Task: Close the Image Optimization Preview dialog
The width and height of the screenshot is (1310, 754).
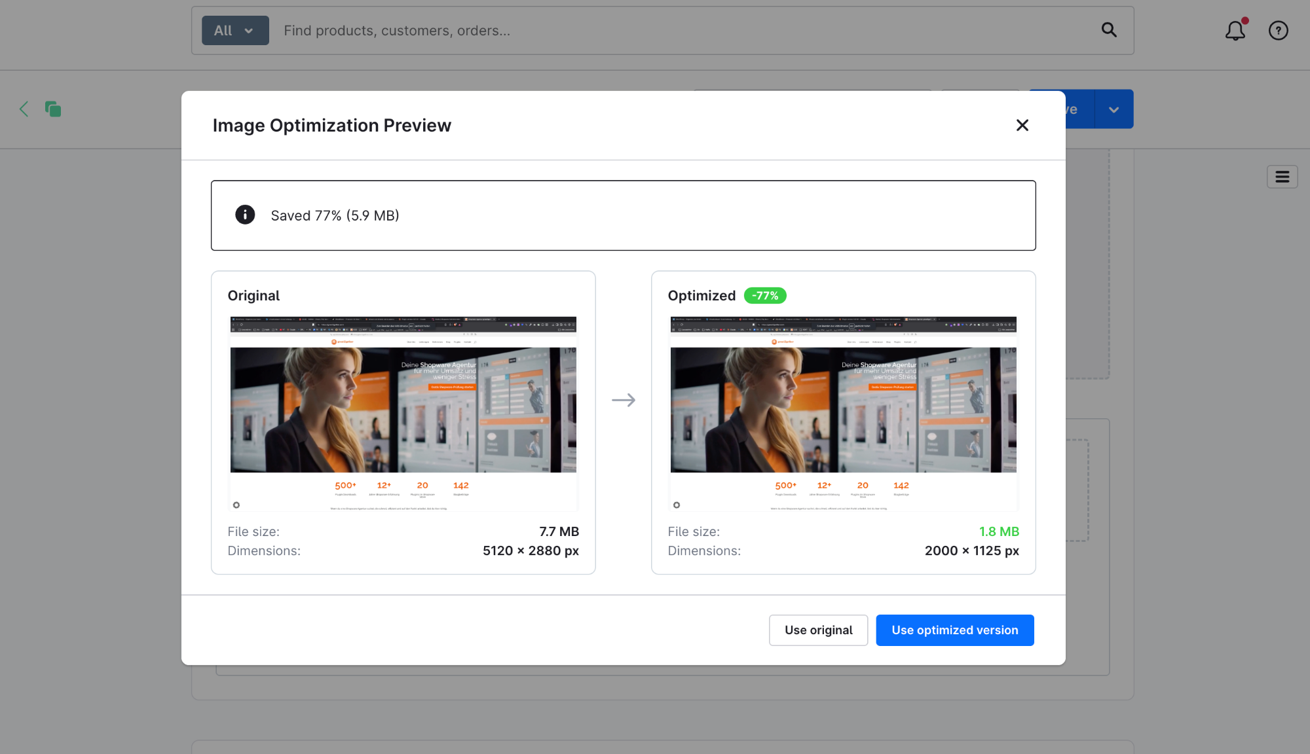Action: click(1022, 125)
